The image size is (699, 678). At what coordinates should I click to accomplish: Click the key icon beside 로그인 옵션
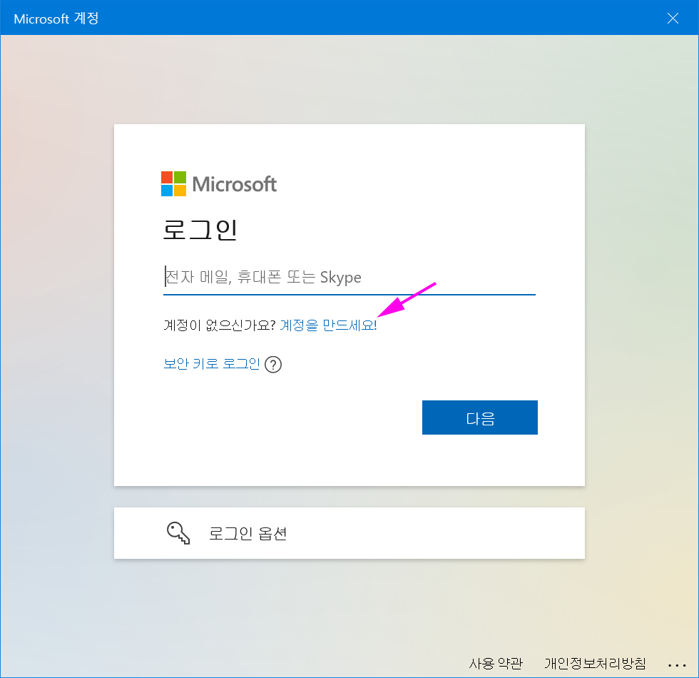click(x=178, y=533)
